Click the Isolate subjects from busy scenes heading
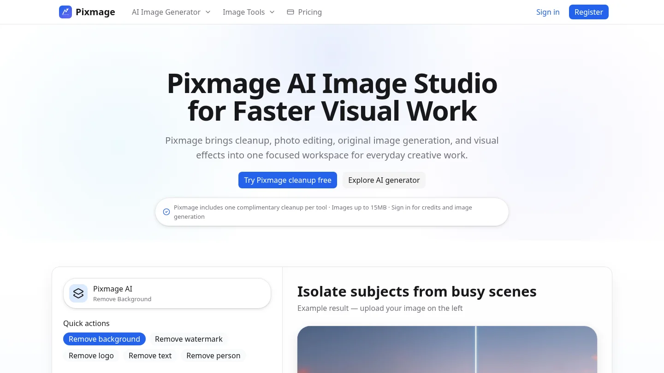664x373 pixels. pyautogui.click(x=417, y=291)
